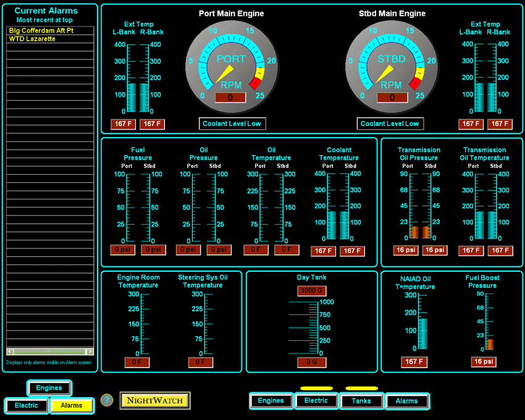Click the question mark help icon

107,400
